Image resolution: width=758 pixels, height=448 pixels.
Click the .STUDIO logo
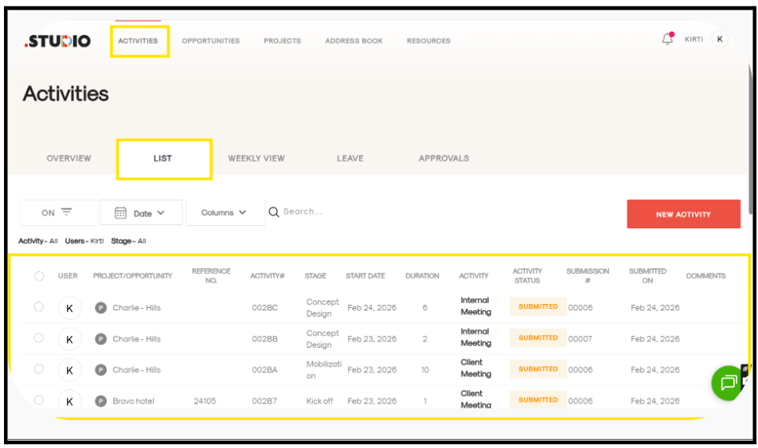(57, 41)
